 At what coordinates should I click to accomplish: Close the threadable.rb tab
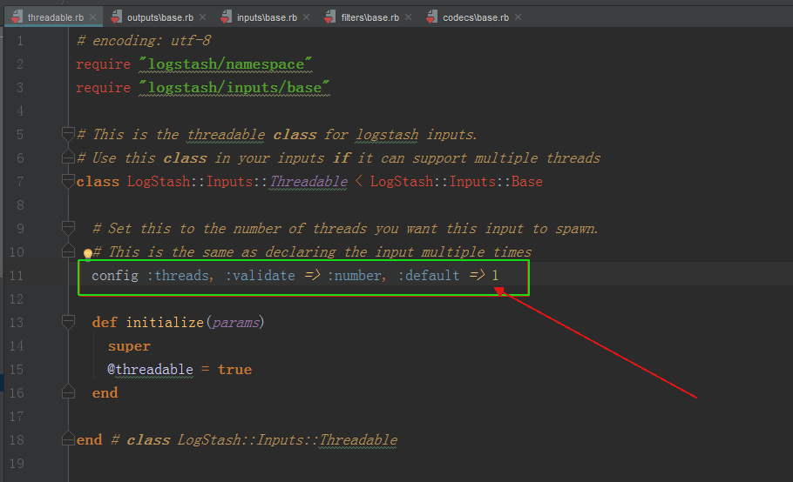[93, 17]
